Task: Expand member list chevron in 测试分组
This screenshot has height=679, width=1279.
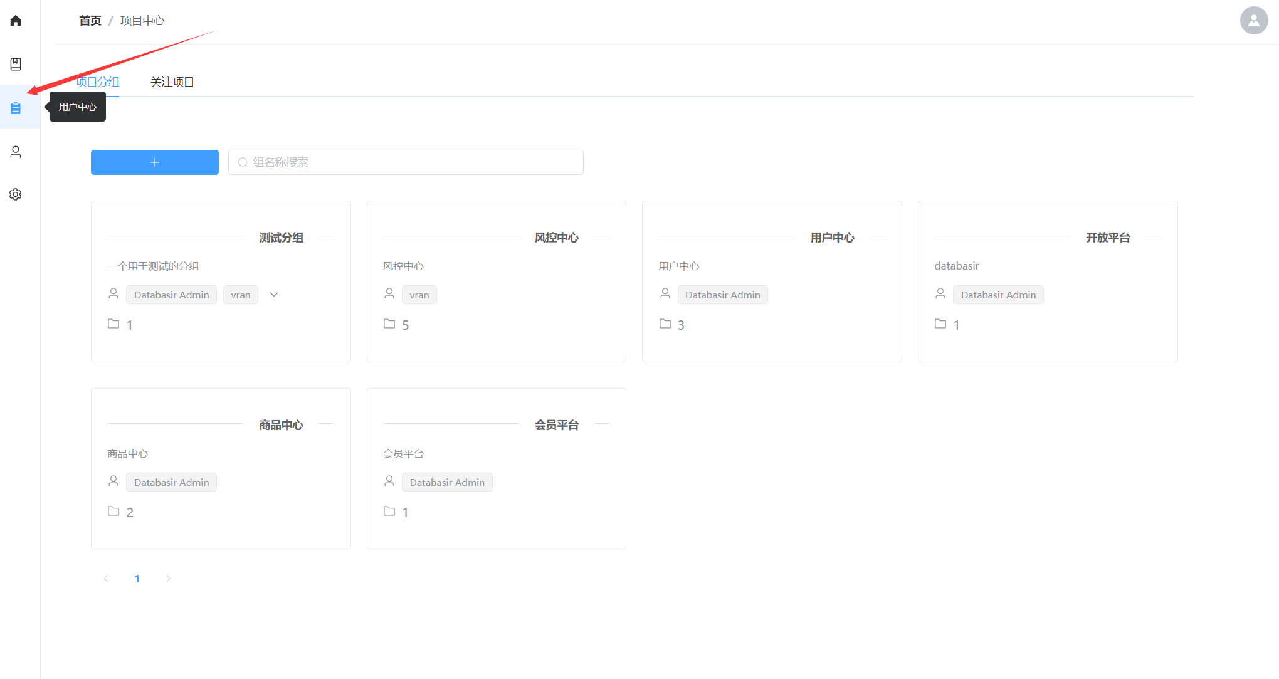Action: click(x=274, y=295)
